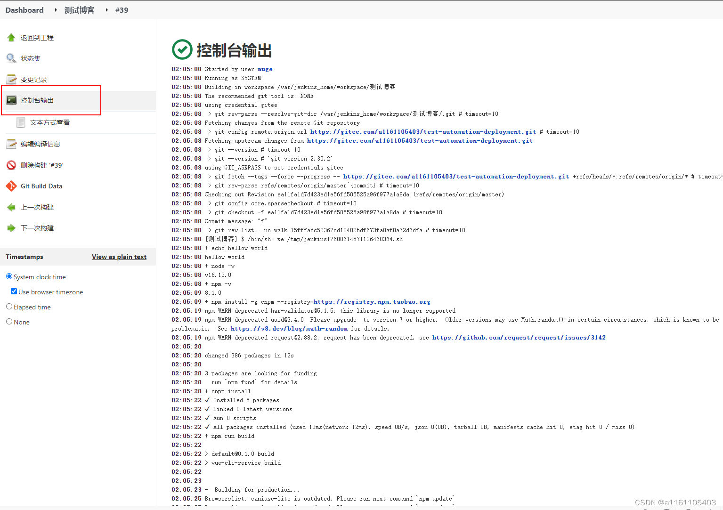Click the Timestamps panel heading
723x510 pixels.
pyautogui.click(x=24, y=257)
